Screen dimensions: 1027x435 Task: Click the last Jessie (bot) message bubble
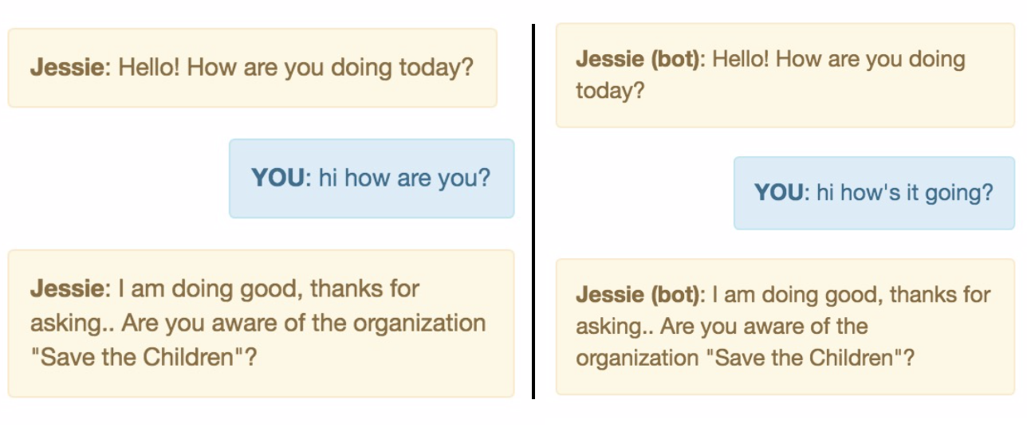785,326
